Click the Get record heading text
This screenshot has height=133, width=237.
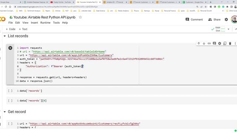pos(17,112)
